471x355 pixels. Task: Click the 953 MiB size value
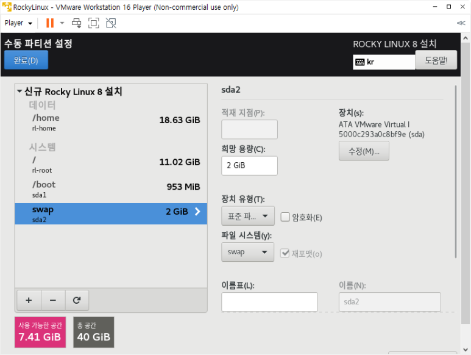pyautogui.click(x=183, y=187)
